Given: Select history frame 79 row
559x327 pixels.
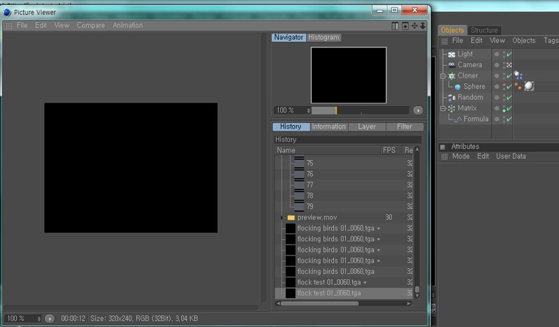Looking at the screenshot, I should [344, 206].
